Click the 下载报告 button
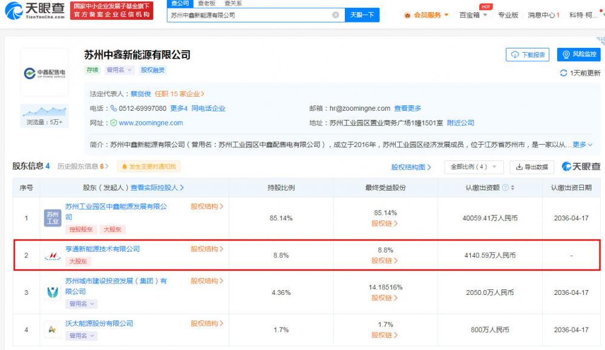This screenshot has height=350, width=605. click(x=528, y=54)
